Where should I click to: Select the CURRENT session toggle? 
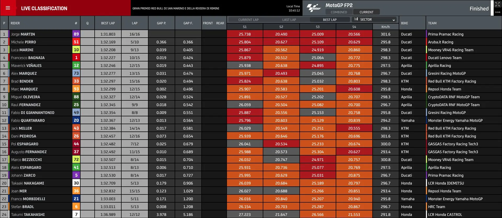coord(366,12)
